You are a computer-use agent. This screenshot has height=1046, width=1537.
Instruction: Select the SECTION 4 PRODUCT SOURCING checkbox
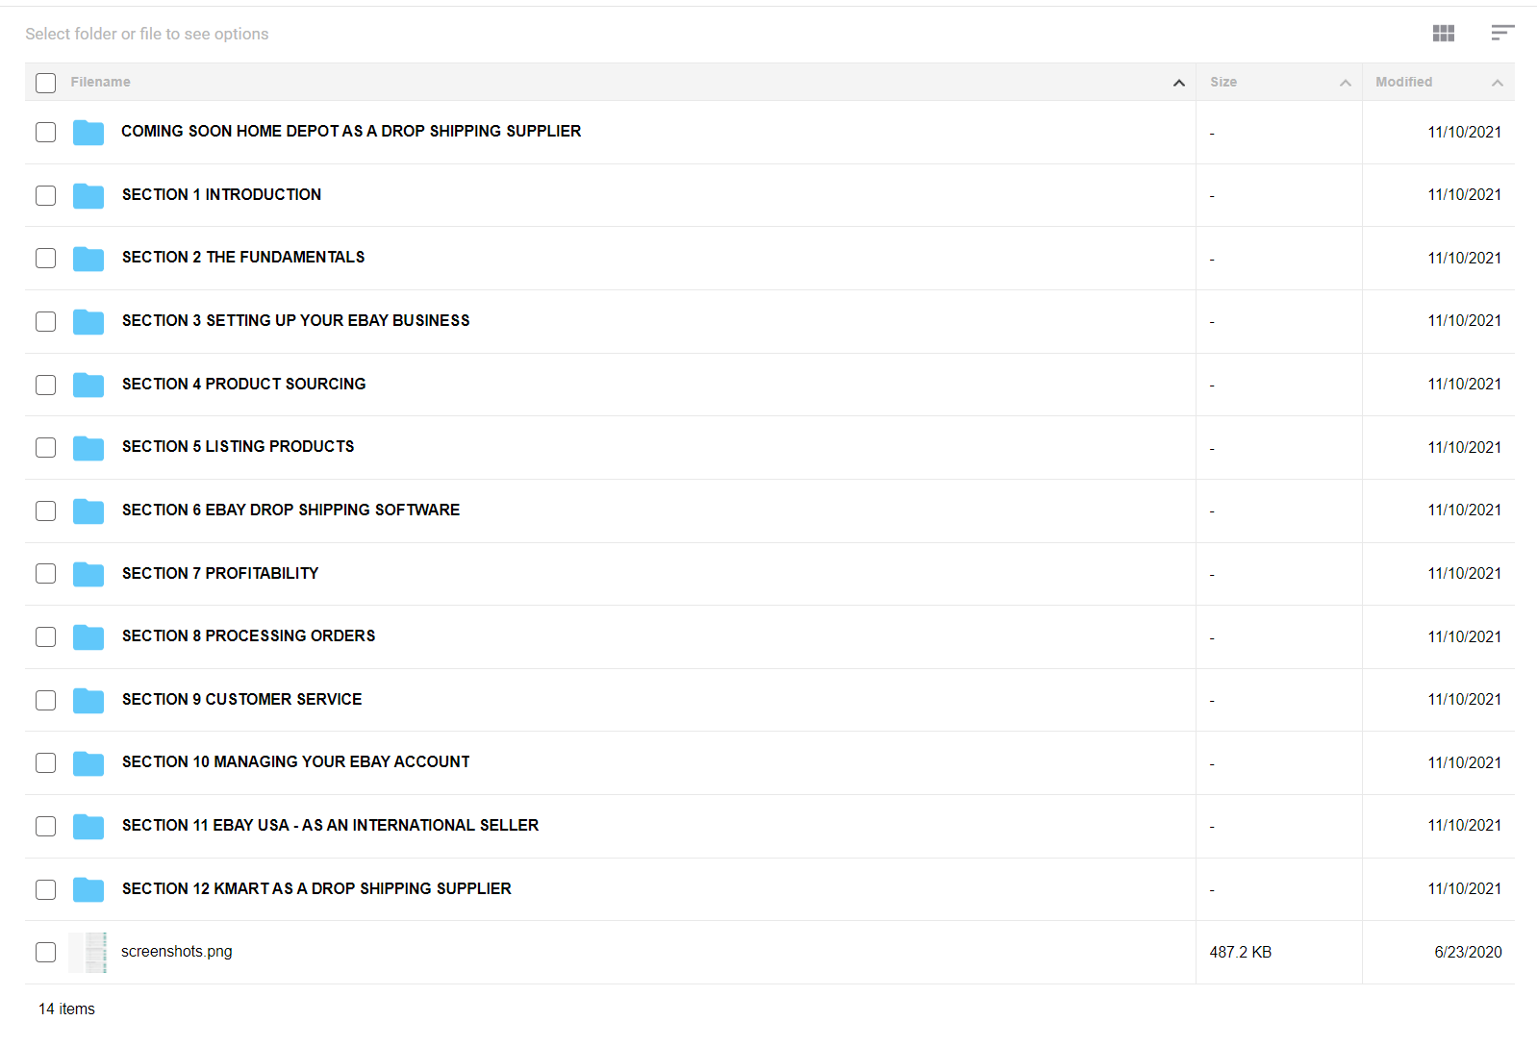pos(45,385)
